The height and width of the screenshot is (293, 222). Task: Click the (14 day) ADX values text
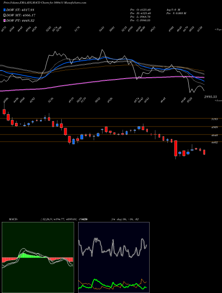[x=125, y=219]
